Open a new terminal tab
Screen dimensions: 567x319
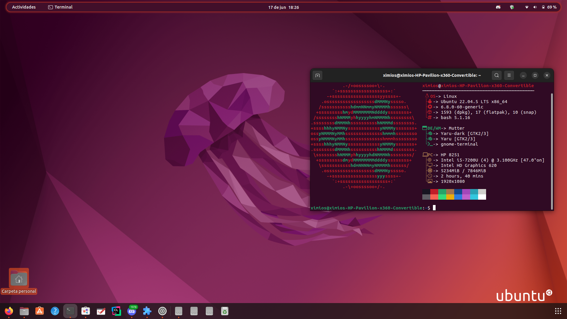point(317,75)
